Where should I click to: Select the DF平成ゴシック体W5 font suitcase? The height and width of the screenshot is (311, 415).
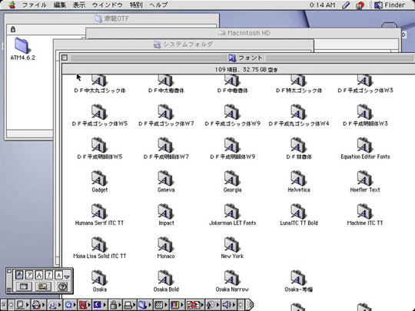pos(99,111)
